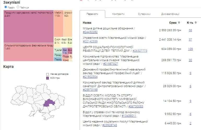The width and height of the screenshot is (201, 130).
Task: Open the 109 contracts count link
Action: 190,49
